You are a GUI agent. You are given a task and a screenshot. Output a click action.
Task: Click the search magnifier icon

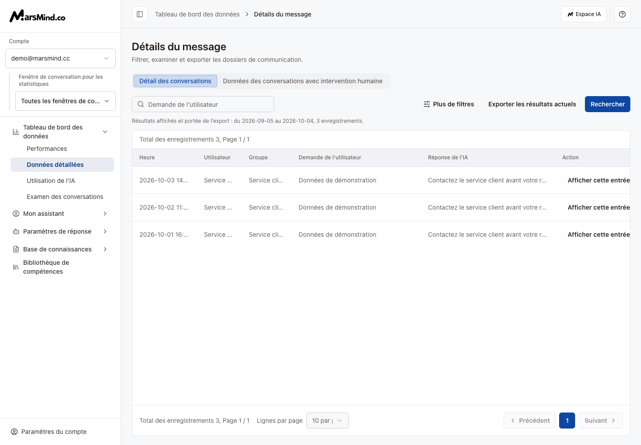pos(141,104)
